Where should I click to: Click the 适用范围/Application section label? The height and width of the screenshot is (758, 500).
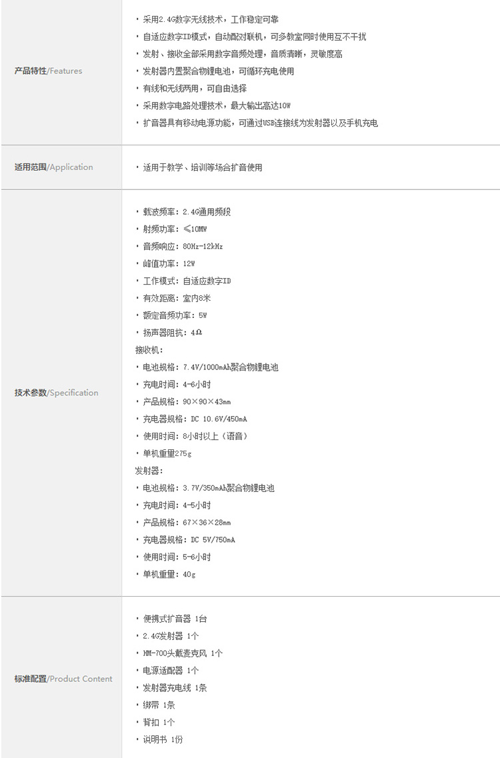click(54, 167)
